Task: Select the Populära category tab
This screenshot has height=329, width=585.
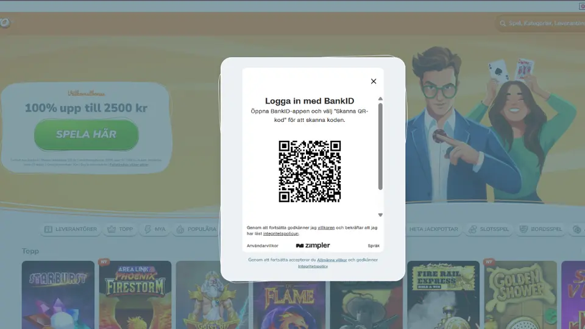Action: click(x=197, y=229)
